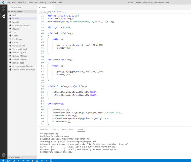This screenshot has width=191, height=162.
Task: Open the ASF_10 breadcrumb folder
Action: tap(43, 12)
